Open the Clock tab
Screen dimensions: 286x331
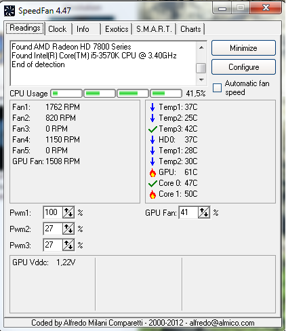tap(58, 29)
